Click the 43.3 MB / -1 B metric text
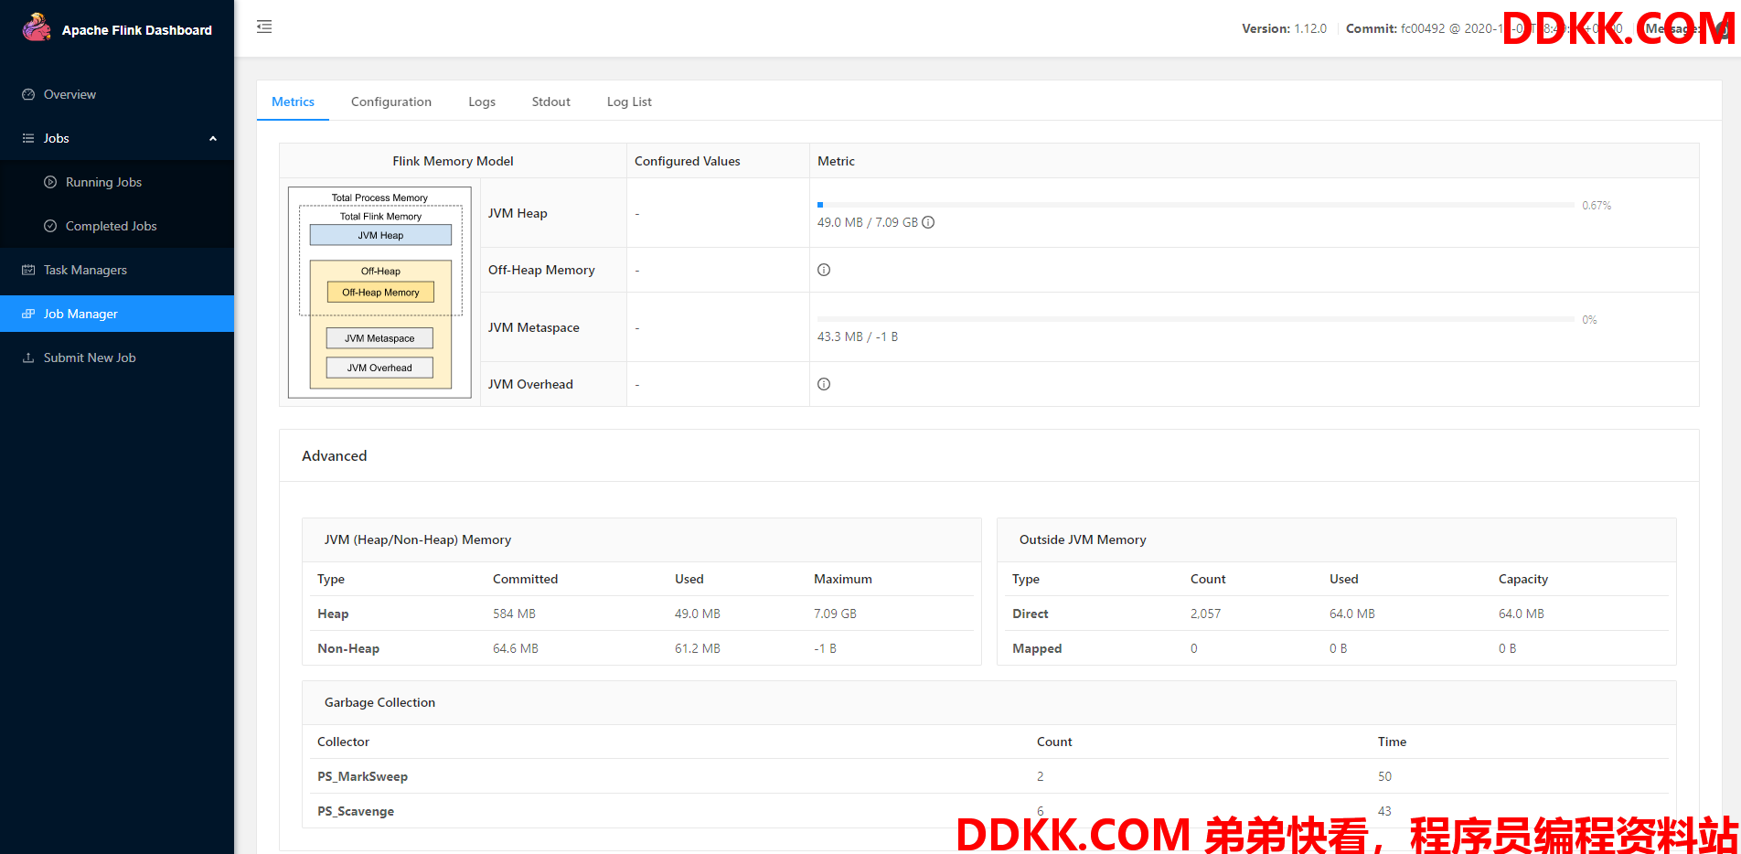Image resolution: width=1741 pixels, height=854 pixels. [x=858, y=336]
